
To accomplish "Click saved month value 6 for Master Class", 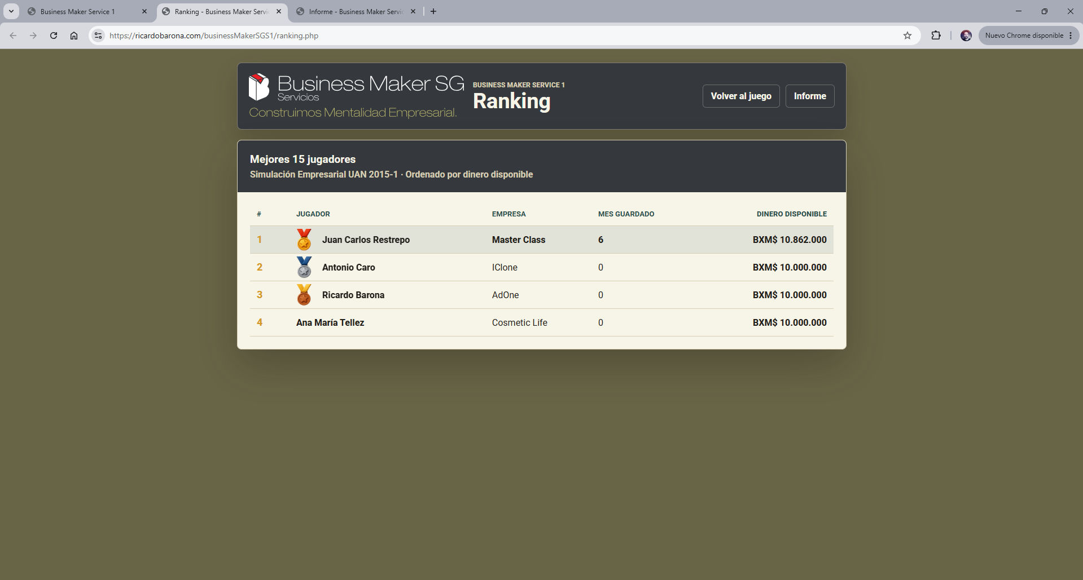I will point(600,240).
